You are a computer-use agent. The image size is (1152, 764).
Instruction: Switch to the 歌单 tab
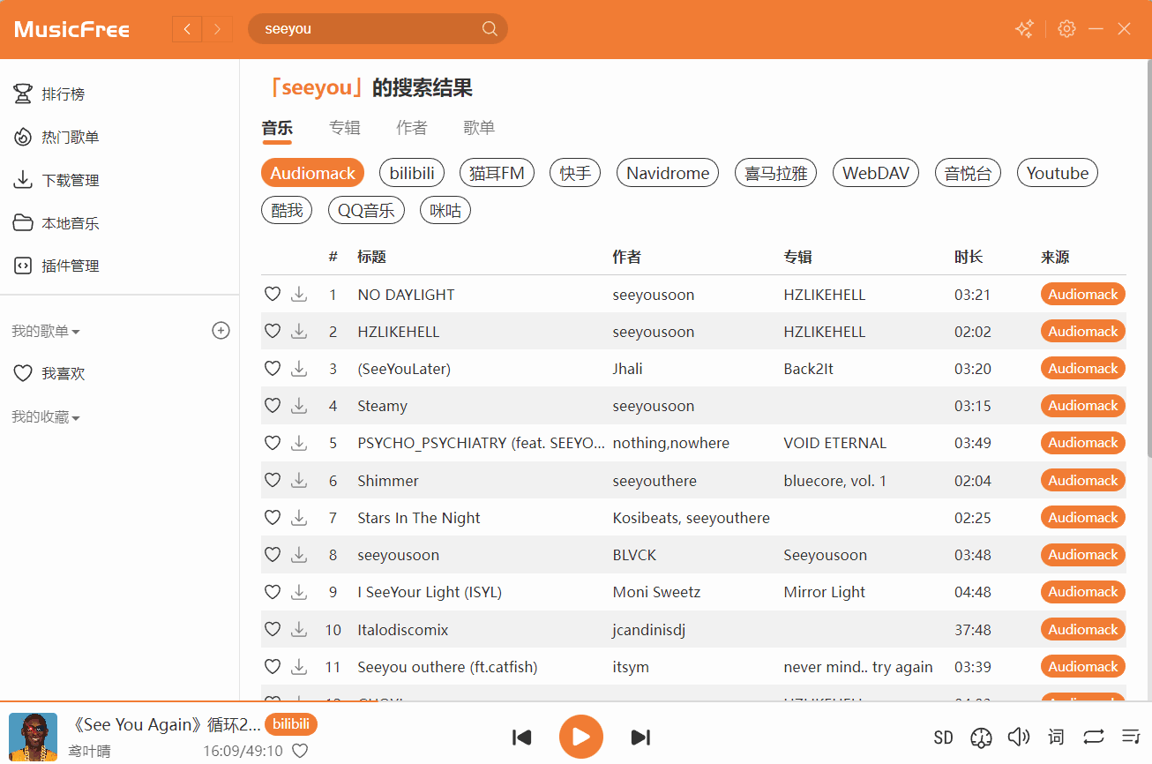(x=479, y=128)
